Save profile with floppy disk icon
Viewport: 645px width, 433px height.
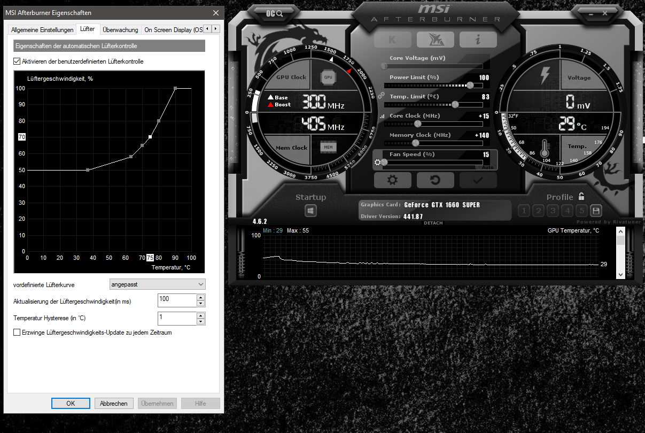(595, 211)
